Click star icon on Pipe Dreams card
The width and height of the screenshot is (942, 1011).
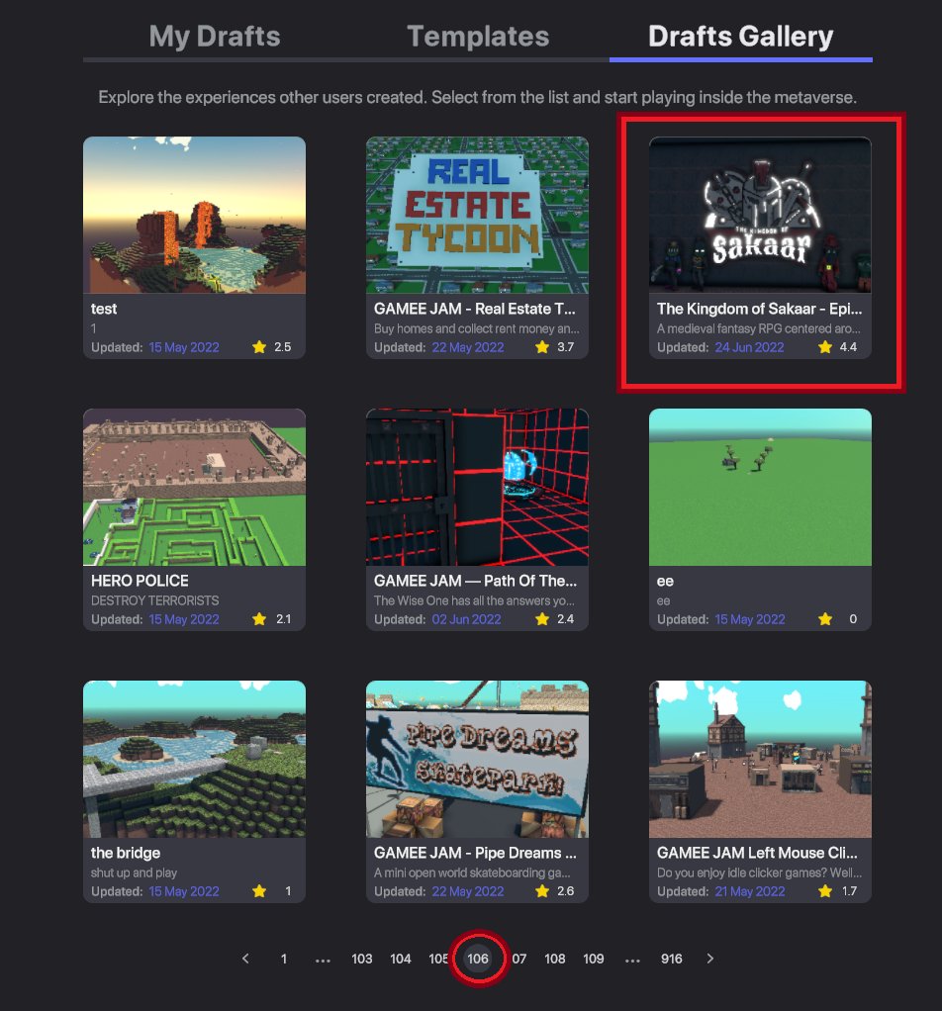point(542,891)
